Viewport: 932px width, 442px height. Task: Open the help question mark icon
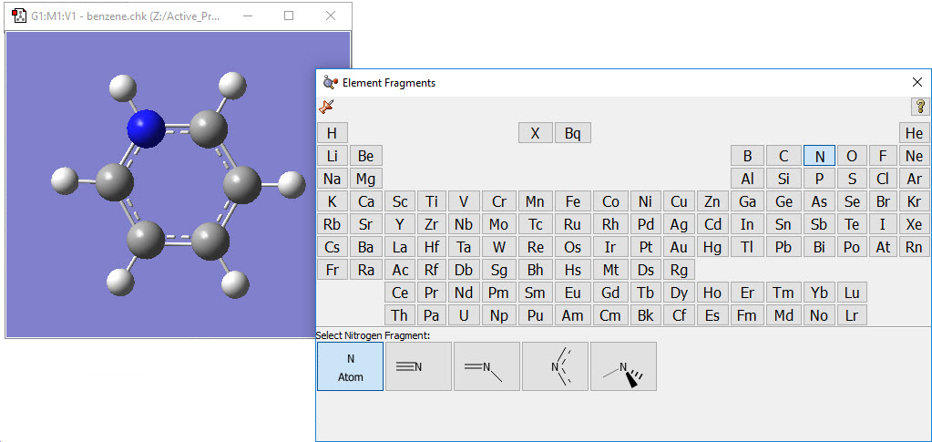click(919, 107)
